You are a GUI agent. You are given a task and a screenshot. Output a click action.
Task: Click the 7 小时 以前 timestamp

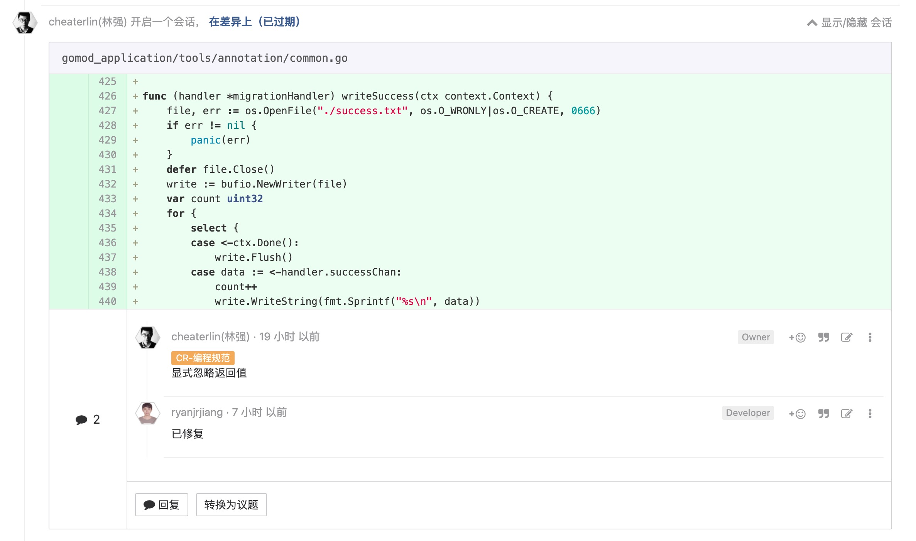coord(259,413)
